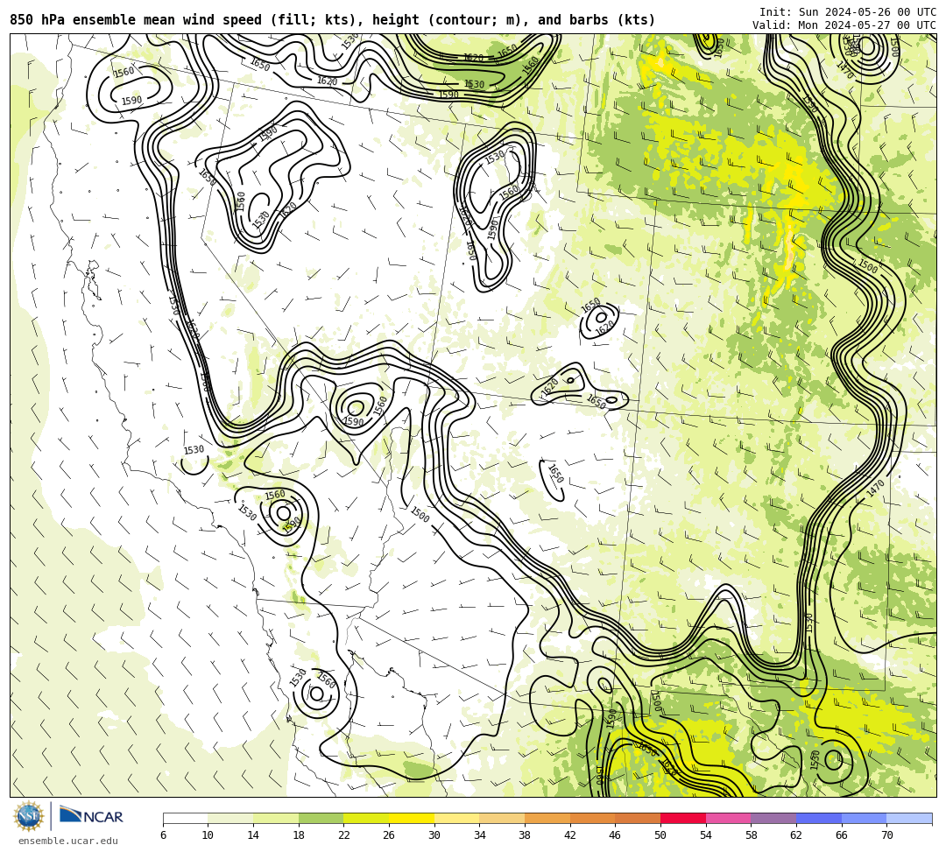This screenshot has height=852, width=946.
Task: Click the colorbar tick label 18
Action: tap(298, 835)
